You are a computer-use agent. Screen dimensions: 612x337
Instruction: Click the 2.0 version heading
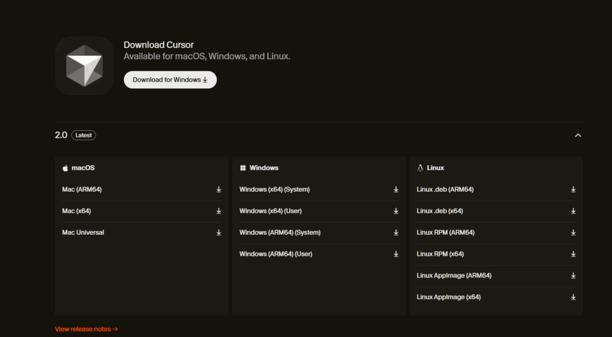coord(61,136)
